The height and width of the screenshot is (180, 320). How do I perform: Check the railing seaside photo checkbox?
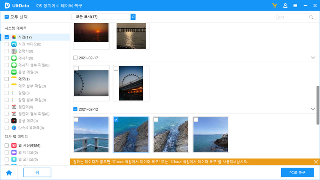76,120
